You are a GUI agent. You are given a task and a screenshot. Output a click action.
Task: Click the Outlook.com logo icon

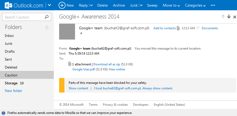pos(8,6)
